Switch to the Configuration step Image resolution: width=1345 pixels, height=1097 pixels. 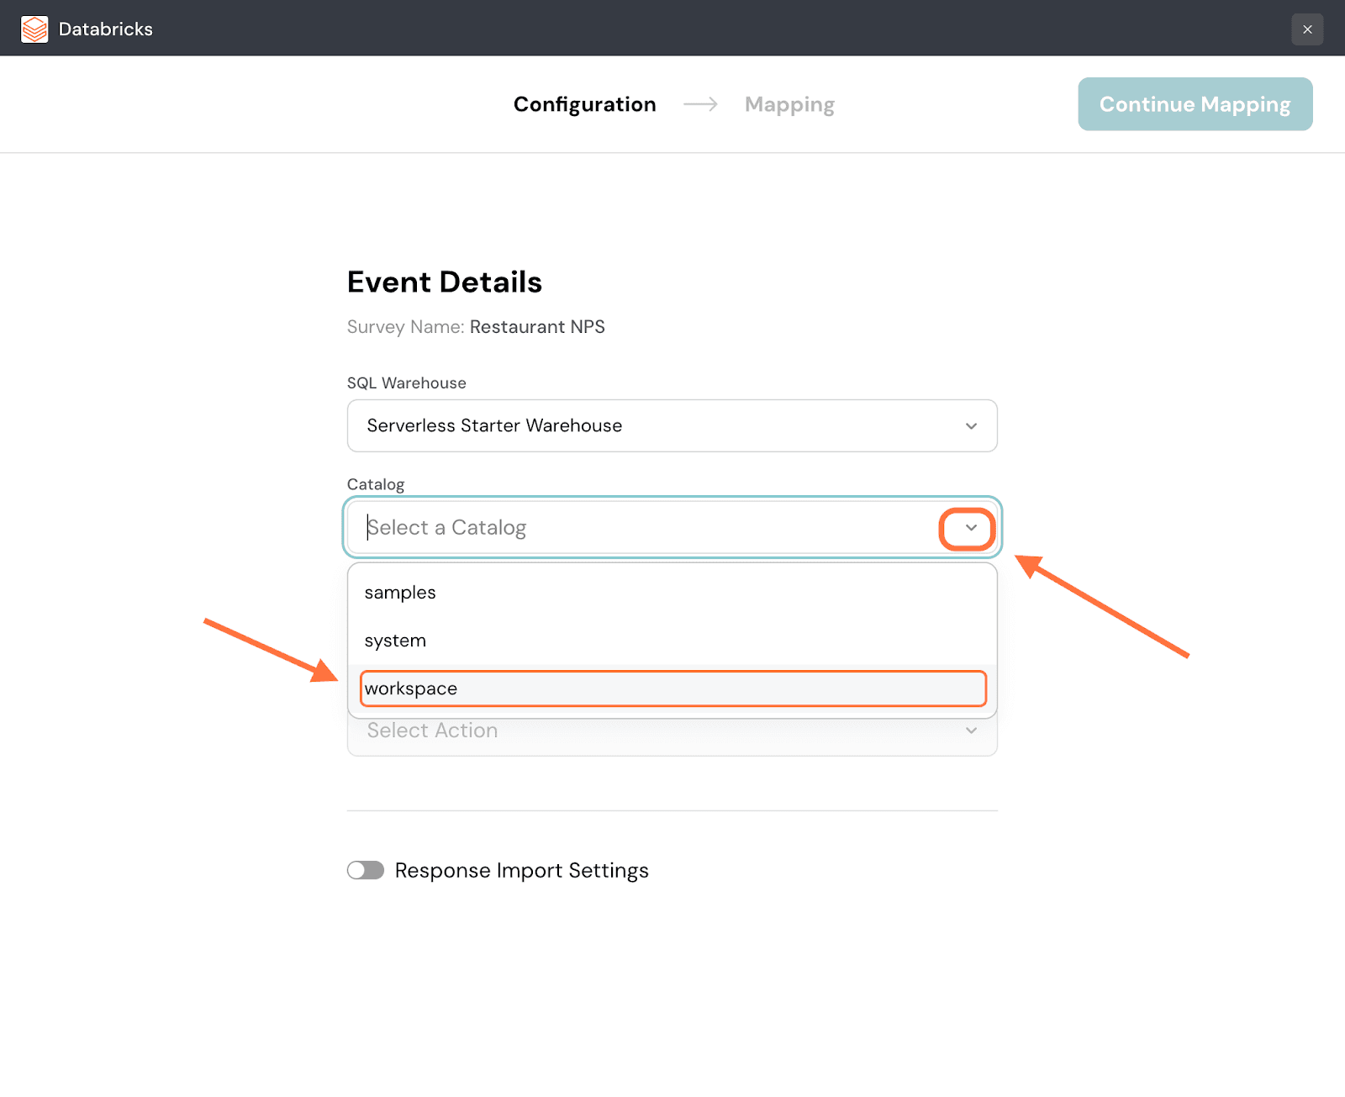point(584,104)
